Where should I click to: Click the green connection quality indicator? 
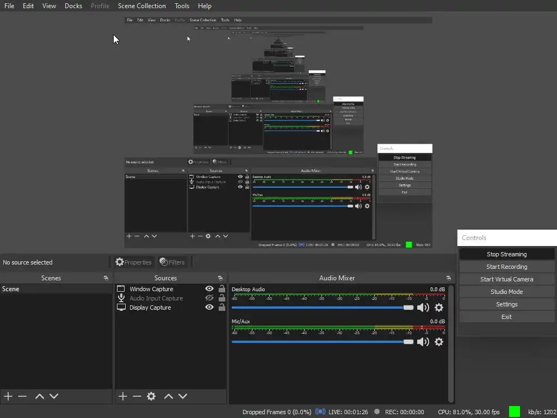[515, 411]
